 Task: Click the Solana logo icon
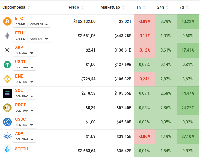point(7,93)
